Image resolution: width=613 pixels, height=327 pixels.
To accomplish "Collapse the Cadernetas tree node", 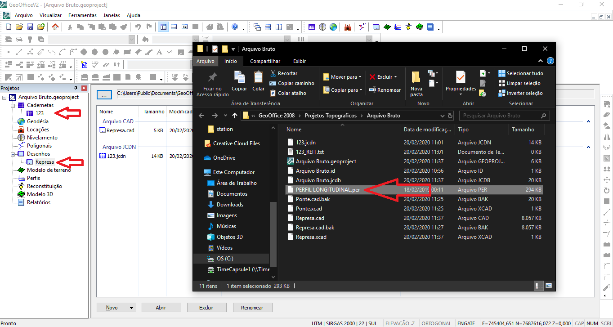I will click(x=13, y=105).
